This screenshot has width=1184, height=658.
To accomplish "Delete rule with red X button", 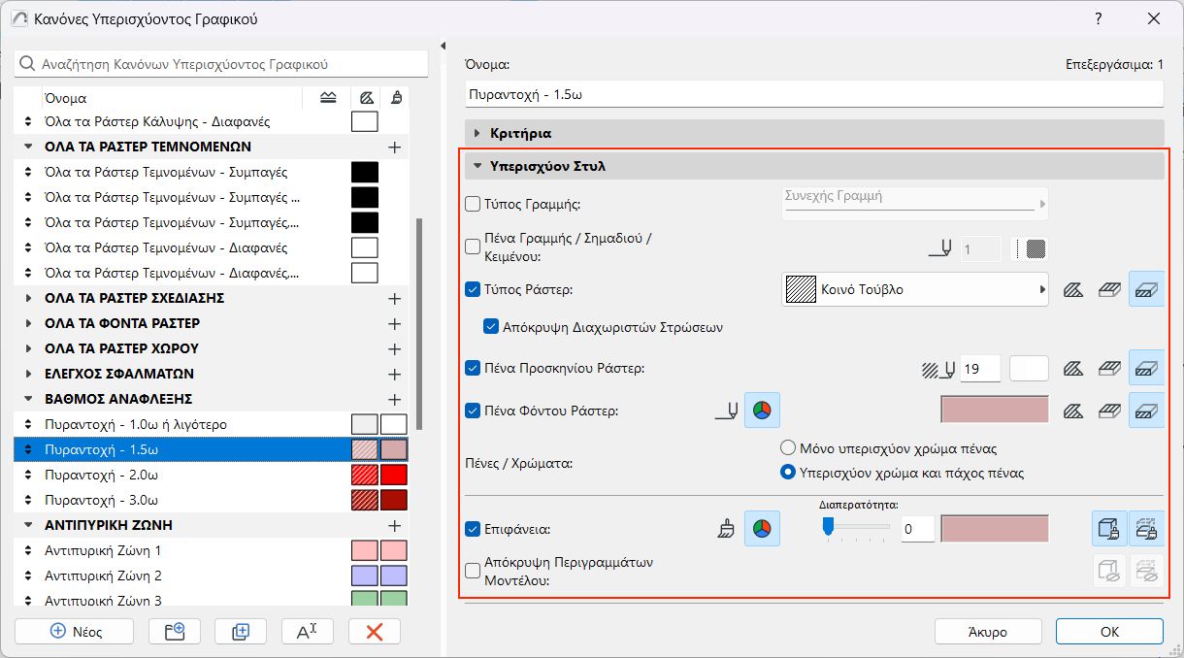I will [x=375, y=631].
